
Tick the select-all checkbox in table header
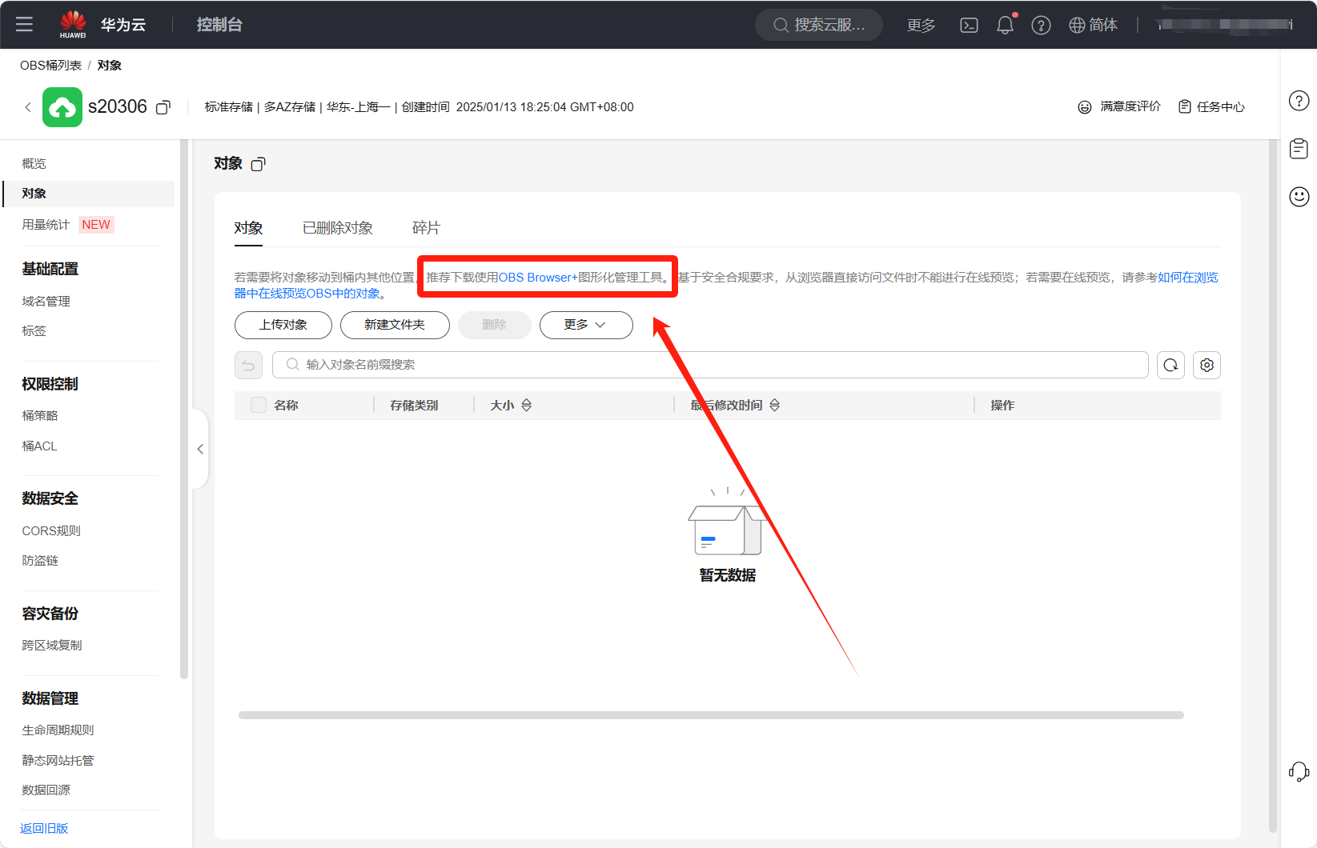[x=259, y=405]
